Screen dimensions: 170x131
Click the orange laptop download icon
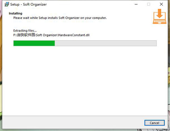159,16
